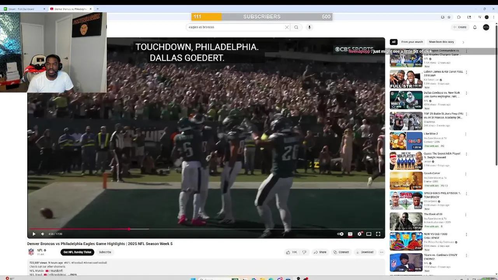The image size is (498, 280).
Task: Open the install or cast icon in address bar
Action: tap(442, 17)
